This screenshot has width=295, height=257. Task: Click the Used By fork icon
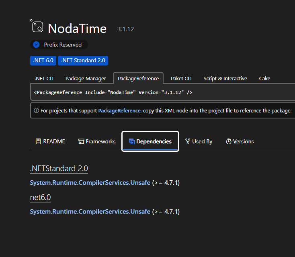tap(188, 141)
